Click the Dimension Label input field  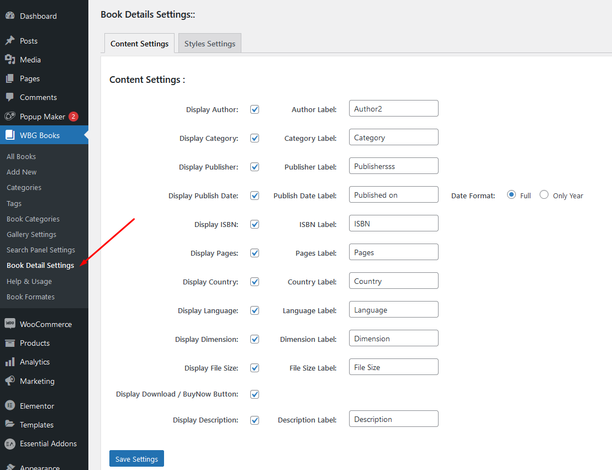[393, 338]
